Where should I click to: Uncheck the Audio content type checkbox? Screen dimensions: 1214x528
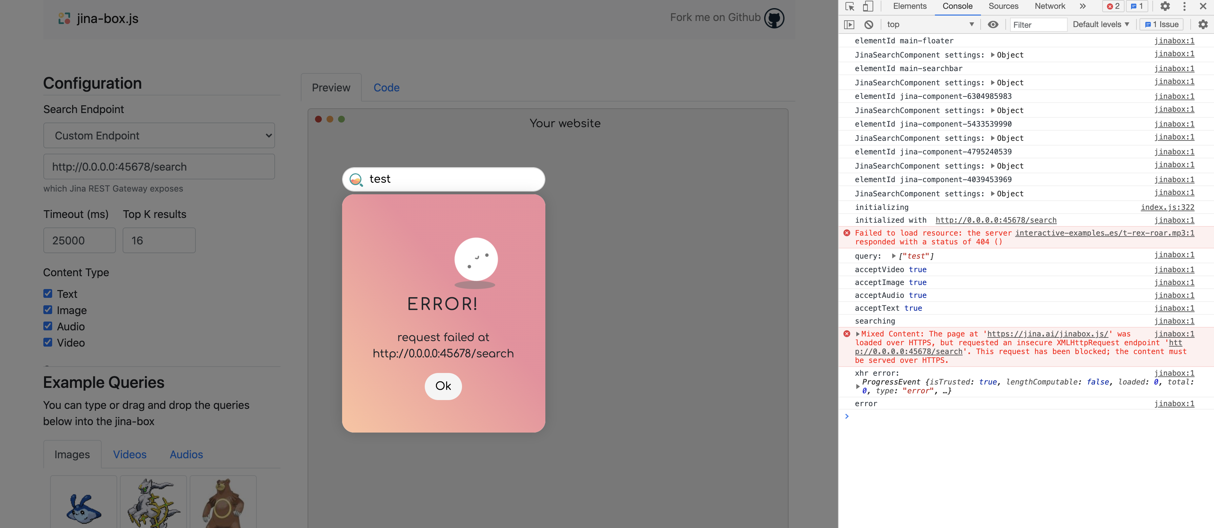point(48,326)
